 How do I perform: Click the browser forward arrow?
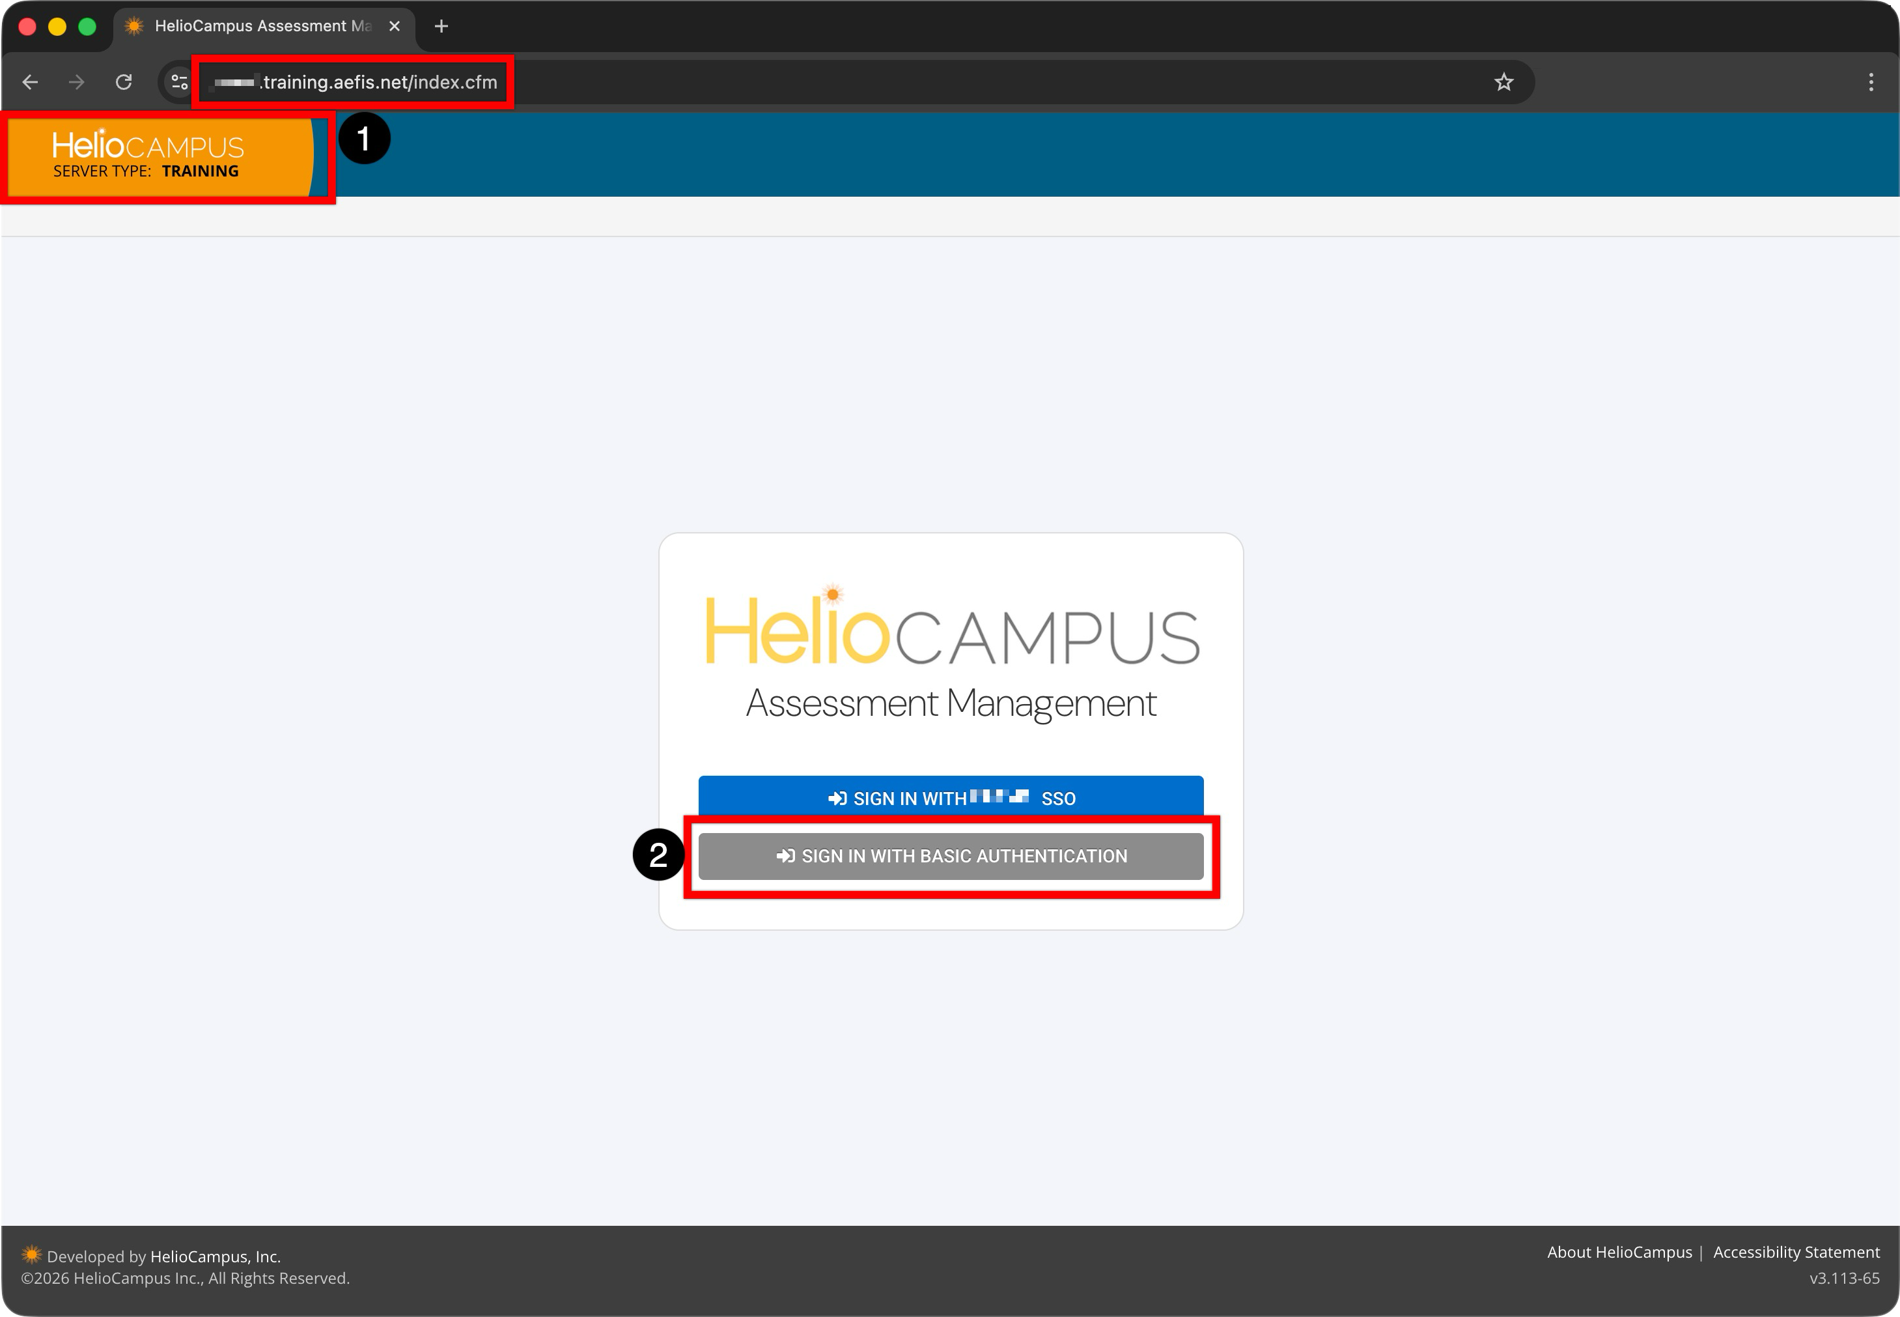[77, 83]
